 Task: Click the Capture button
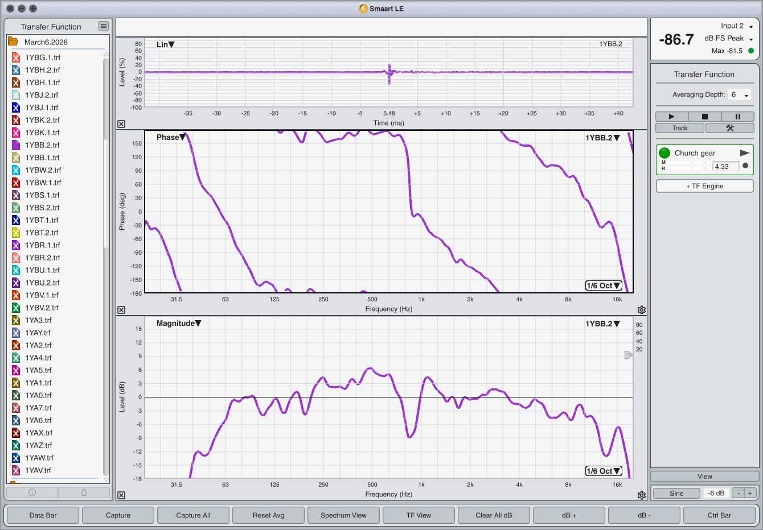[118, 515]
